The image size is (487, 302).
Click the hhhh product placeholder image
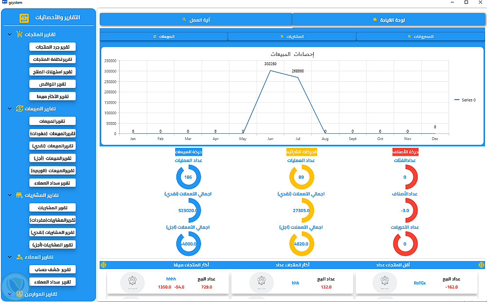click(132, 283)
